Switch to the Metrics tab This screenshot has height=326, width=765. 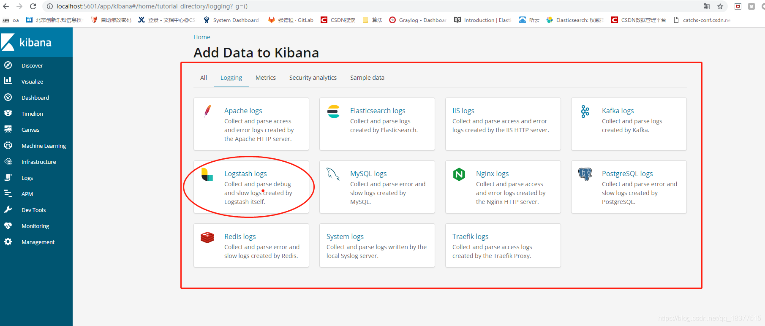266,78
